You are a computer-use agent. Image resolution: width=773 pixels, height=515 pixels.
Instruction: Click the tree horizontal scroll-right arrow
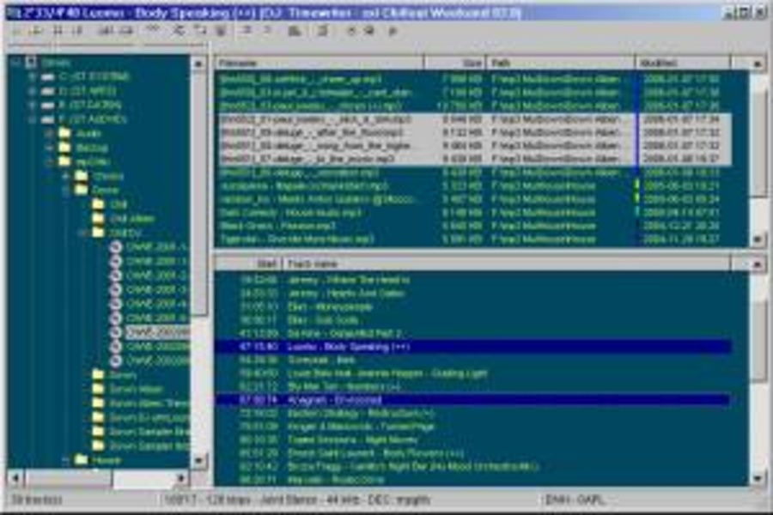click(181, 477)
